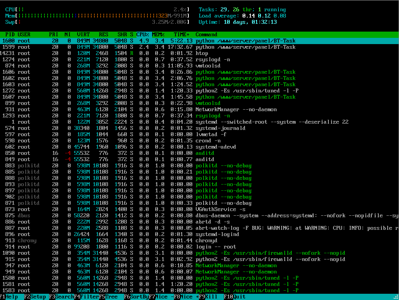
Task: Select the systemd-logind row
Action: click(199, 234)
